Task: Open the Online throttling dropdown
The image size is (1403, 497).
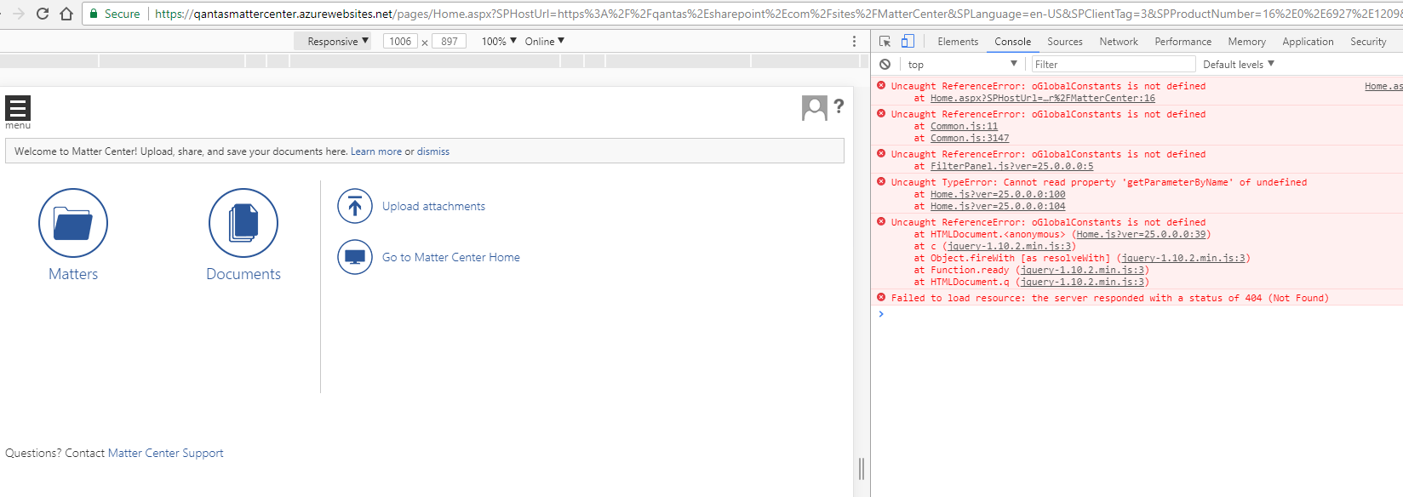Action: click(x=545, y=41)
